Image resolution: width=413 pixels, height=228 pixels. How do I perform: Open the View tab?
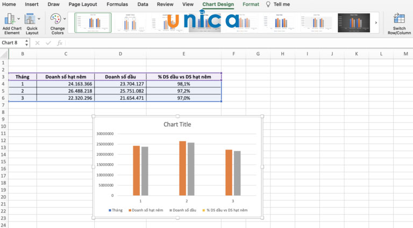click(x=188, y=4)
